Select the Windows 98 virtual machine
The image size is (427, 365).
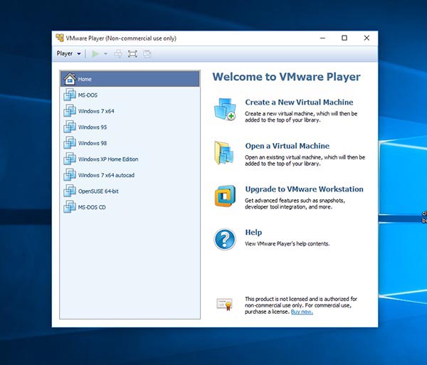click(x=130, y=143)
